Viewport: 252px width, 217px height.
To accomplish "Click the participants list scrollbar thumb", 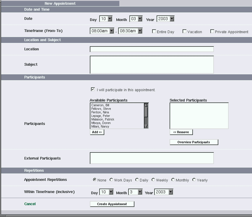I will [x=146, y=112].
